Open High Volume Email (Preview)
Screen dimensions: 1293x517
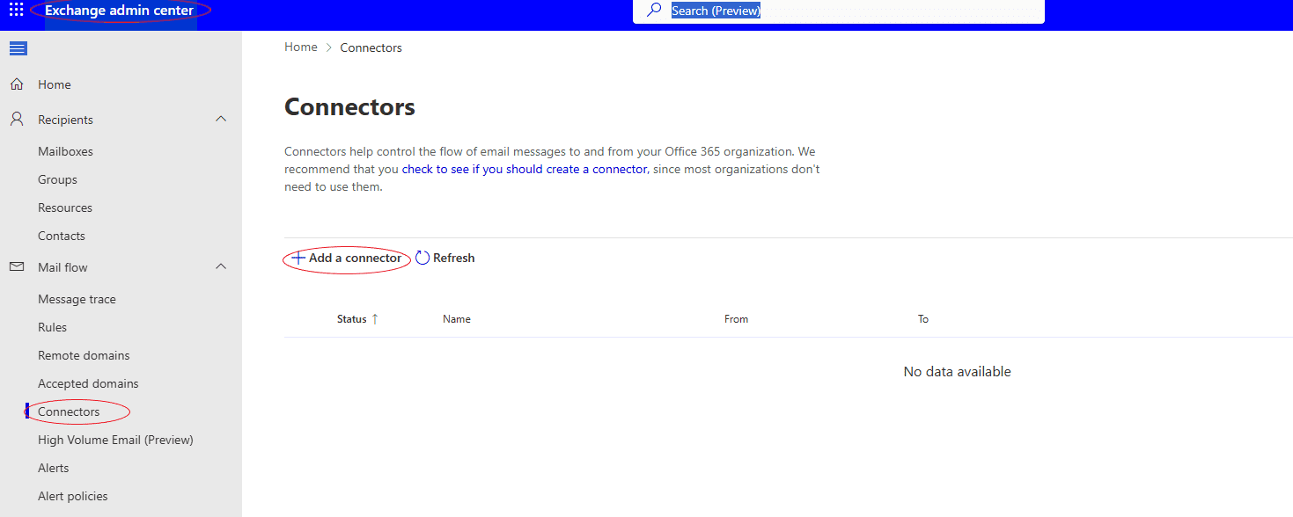click(115, 440)
